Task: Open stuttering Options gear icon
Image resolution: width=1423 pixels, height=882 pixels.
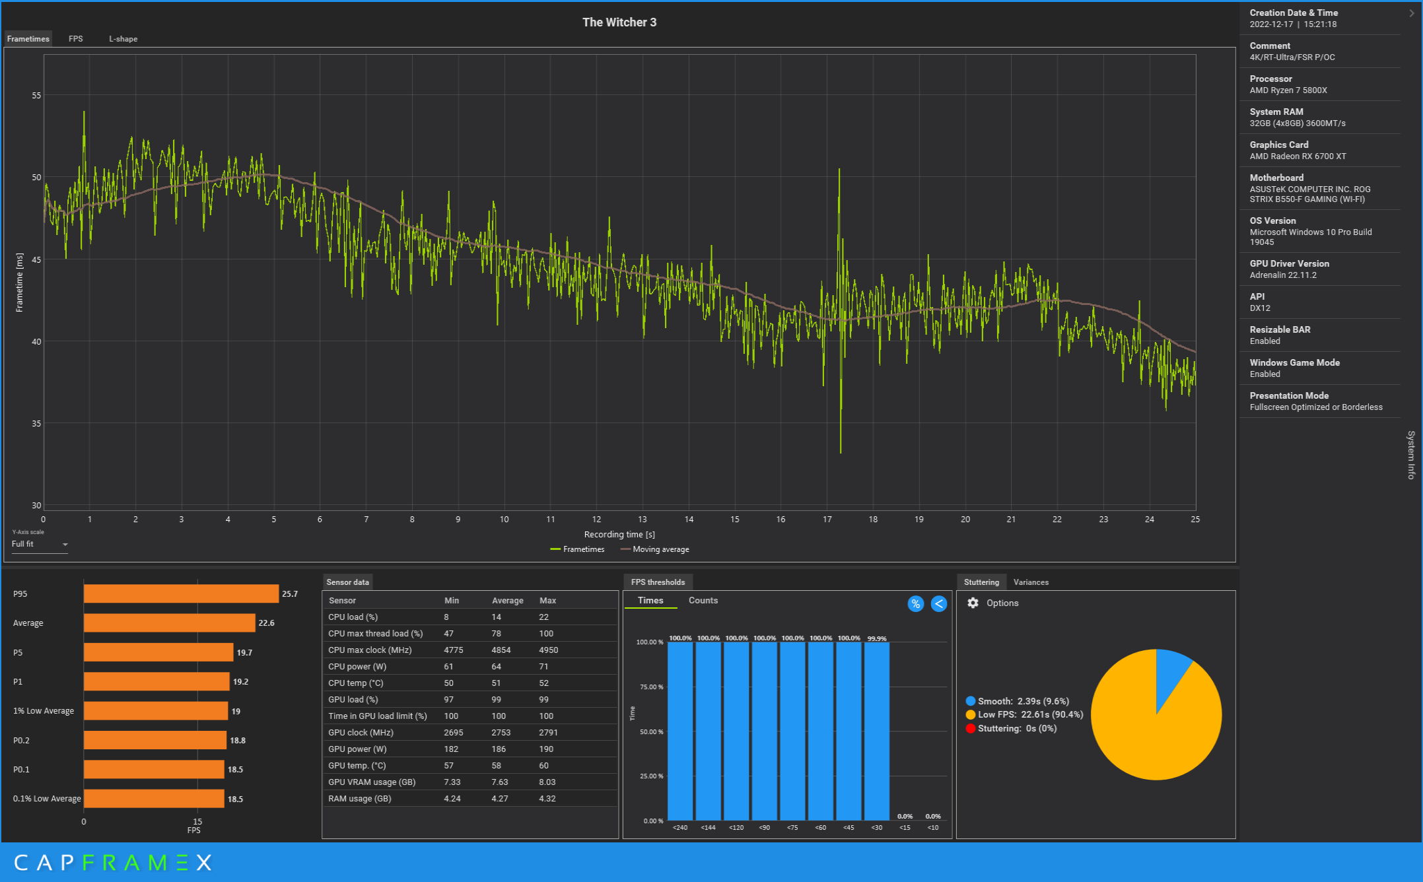Action: 973,603
